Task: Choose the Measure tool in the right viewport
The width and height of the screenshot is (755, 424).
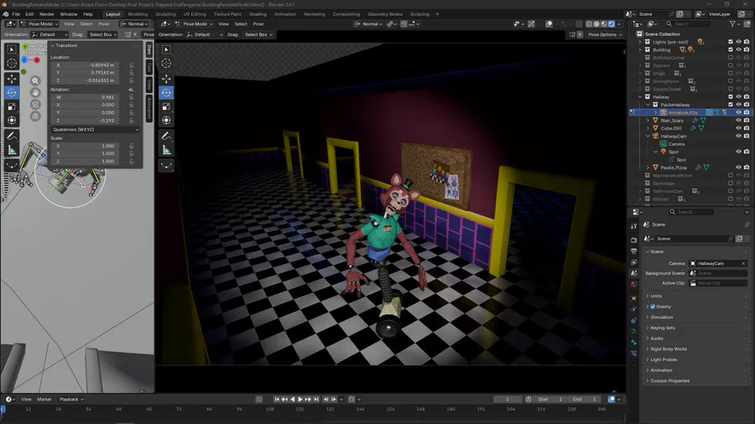Action: pyautogui.click(x=167, y=150)
